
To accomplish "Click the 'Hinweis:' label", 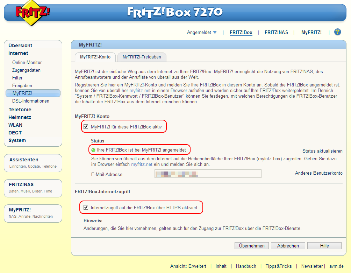I will (93, 221).
